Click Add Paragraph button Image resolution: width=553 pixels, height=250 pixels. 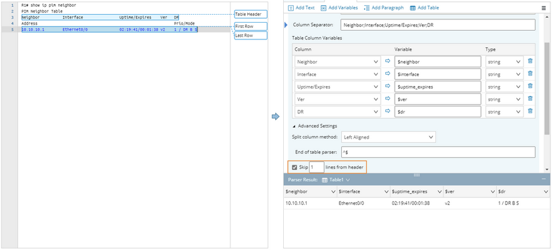click(x=384, y=8)
